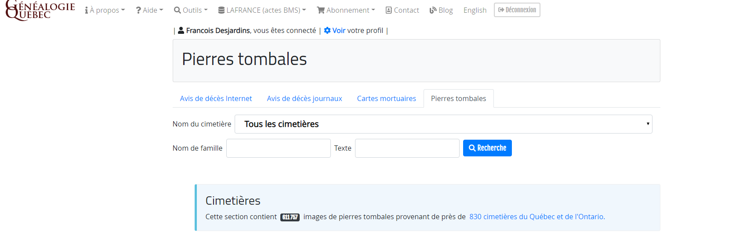
Task: Open the Tous les cimetières dropdown
Action: pos(443,124)
